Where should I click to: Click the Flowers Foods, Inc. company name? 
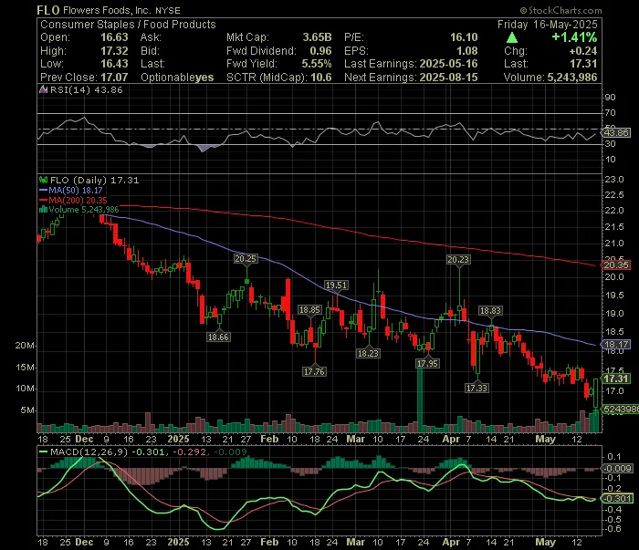[x=107, y=10]
